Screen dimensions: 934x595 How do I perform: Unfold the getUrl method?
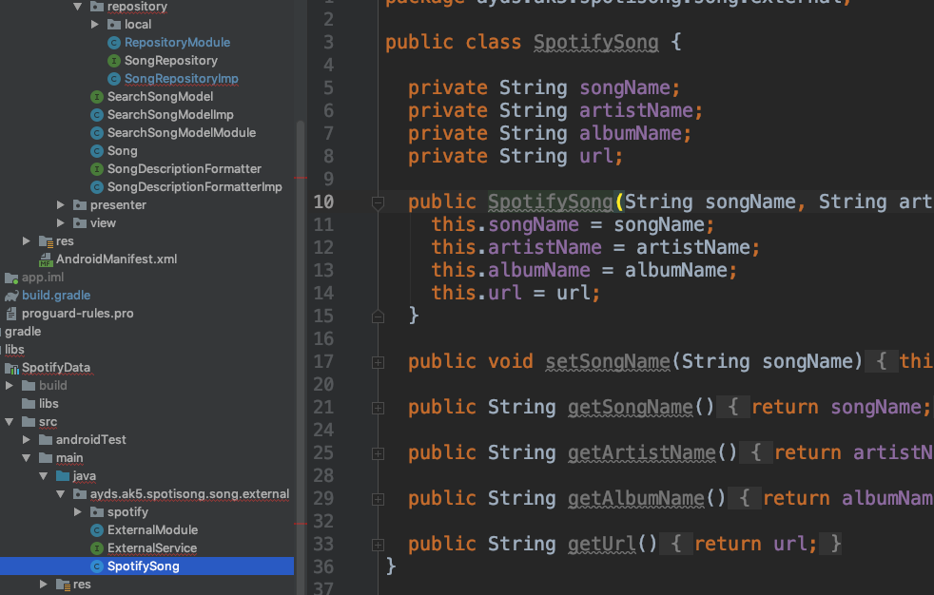pyautogui.click(x=378, y=545)
